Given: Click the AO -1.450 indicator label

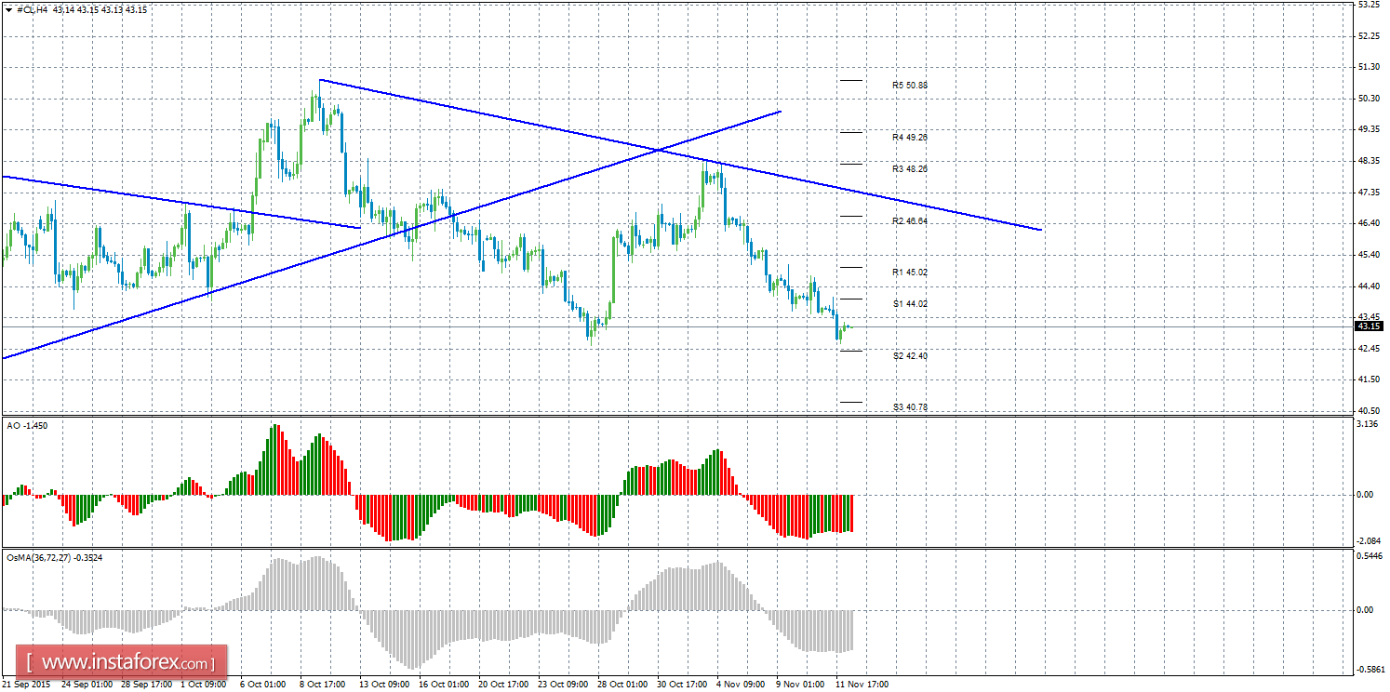Looking at the screenshot, I should click(28, 425).
